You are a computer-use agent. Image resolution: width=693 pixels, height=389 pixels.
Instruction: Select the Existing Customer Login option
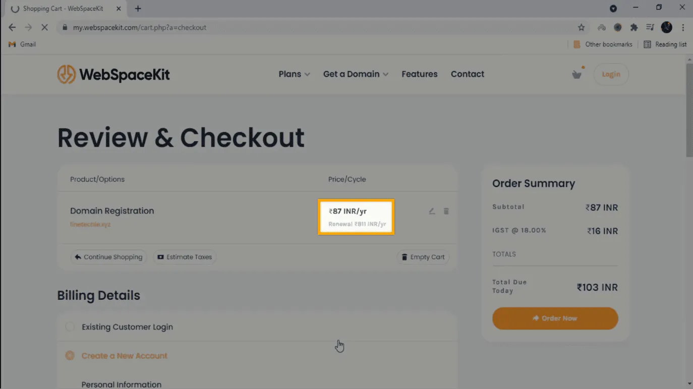pos(70,327)
